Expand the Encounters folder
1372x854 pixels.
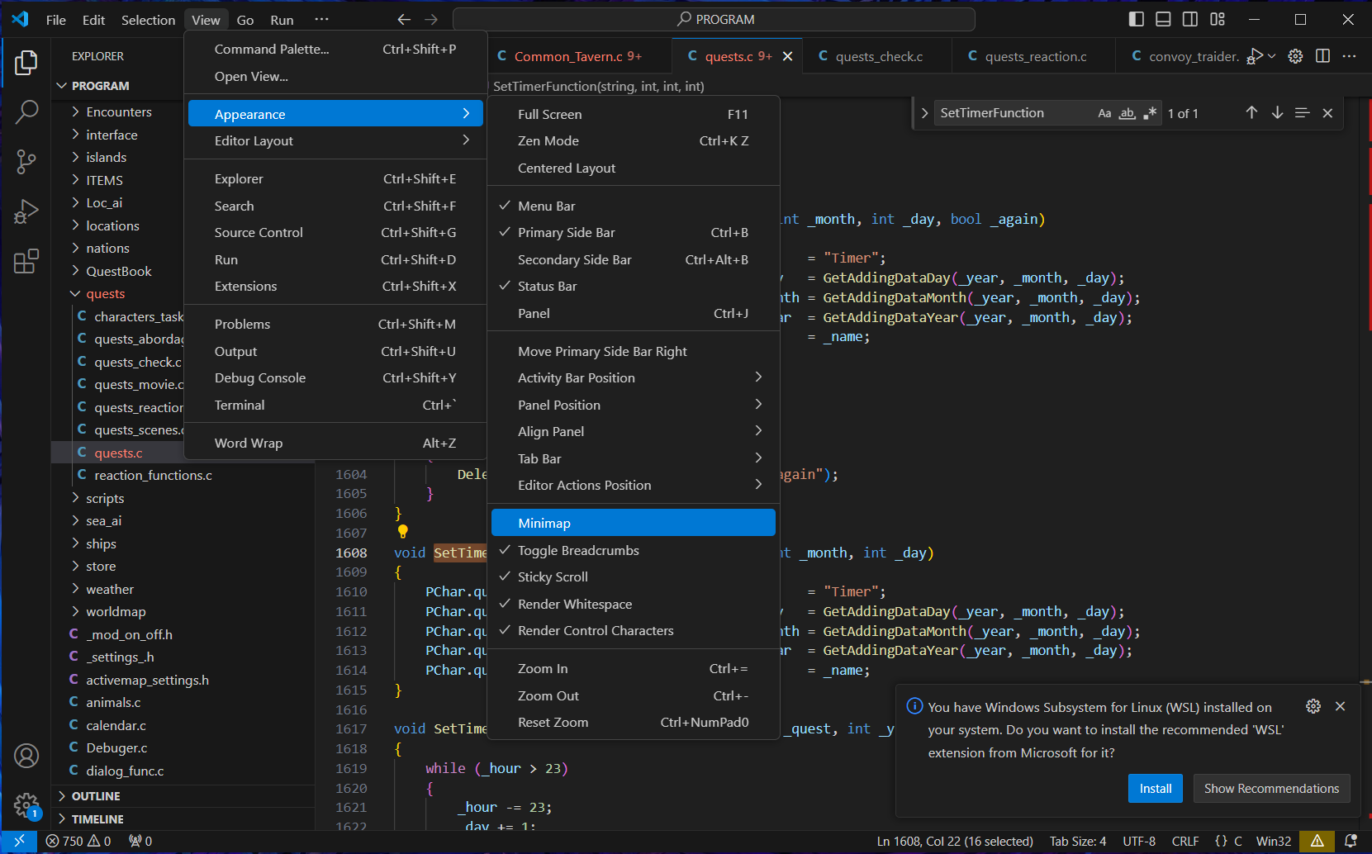click(x=118, y=112)
